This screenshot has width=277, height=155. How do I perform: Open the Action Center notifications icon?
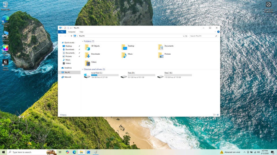click(x=273, y=152)
